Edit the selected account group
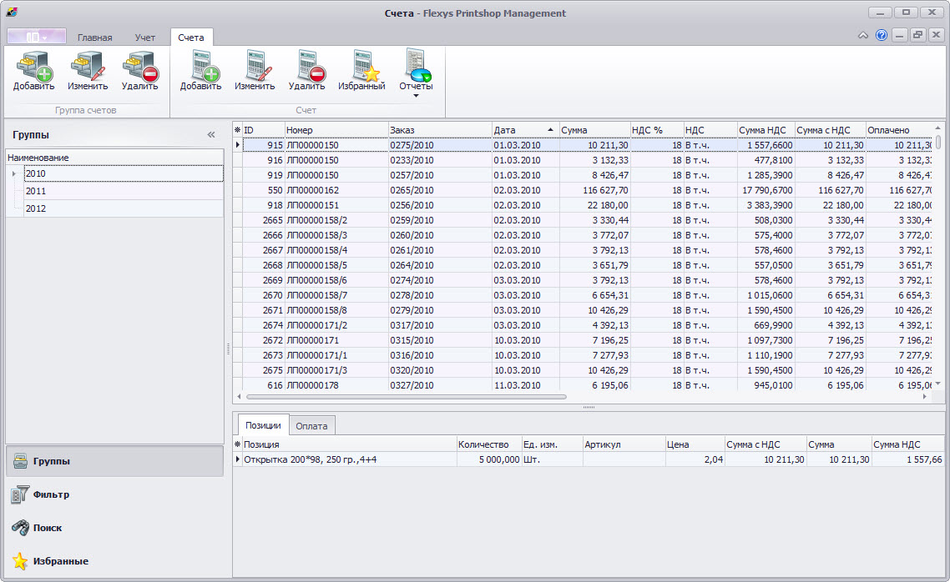Viewport: 950px width, 582px height. (88, 72)
